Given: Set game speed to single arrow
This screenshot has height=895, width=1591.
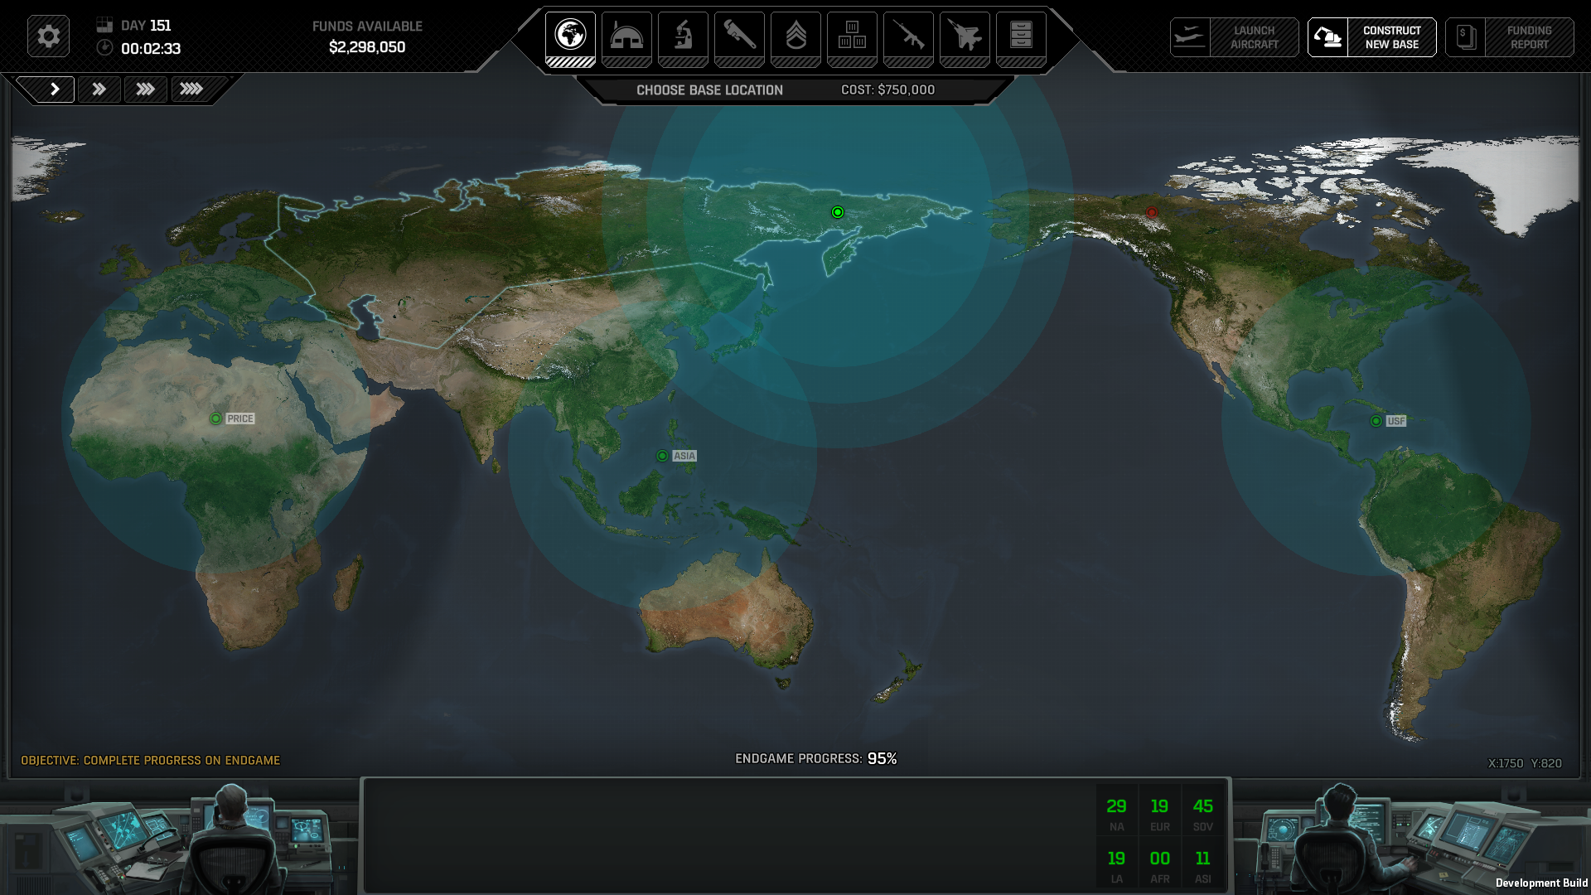Looking at the screenshot, I should [53, 89].
